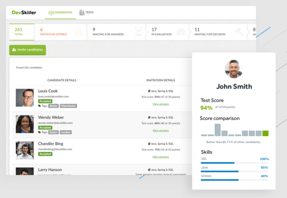Screen dimensions: 287x198
Task: Select the 261 Total filter
Action: tap(19, 31)
